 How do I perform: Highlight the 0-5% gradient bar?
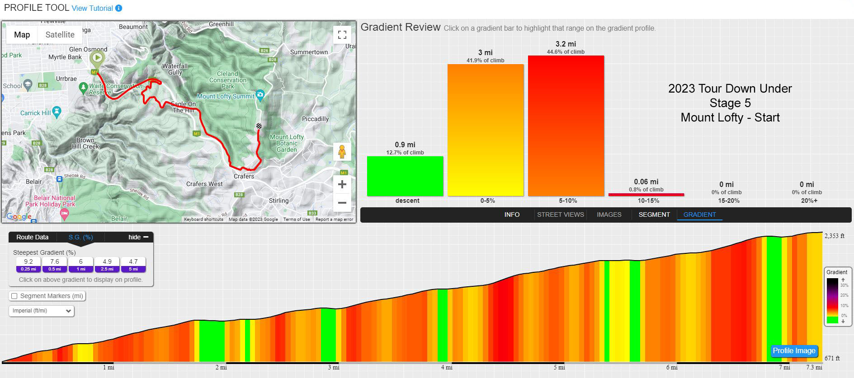[486, 130]
